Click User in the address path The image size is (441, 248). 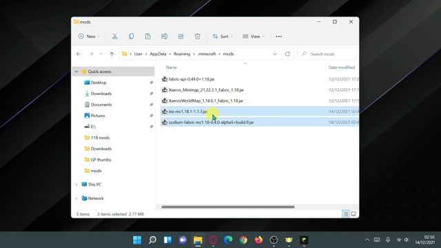click(138, 54)
